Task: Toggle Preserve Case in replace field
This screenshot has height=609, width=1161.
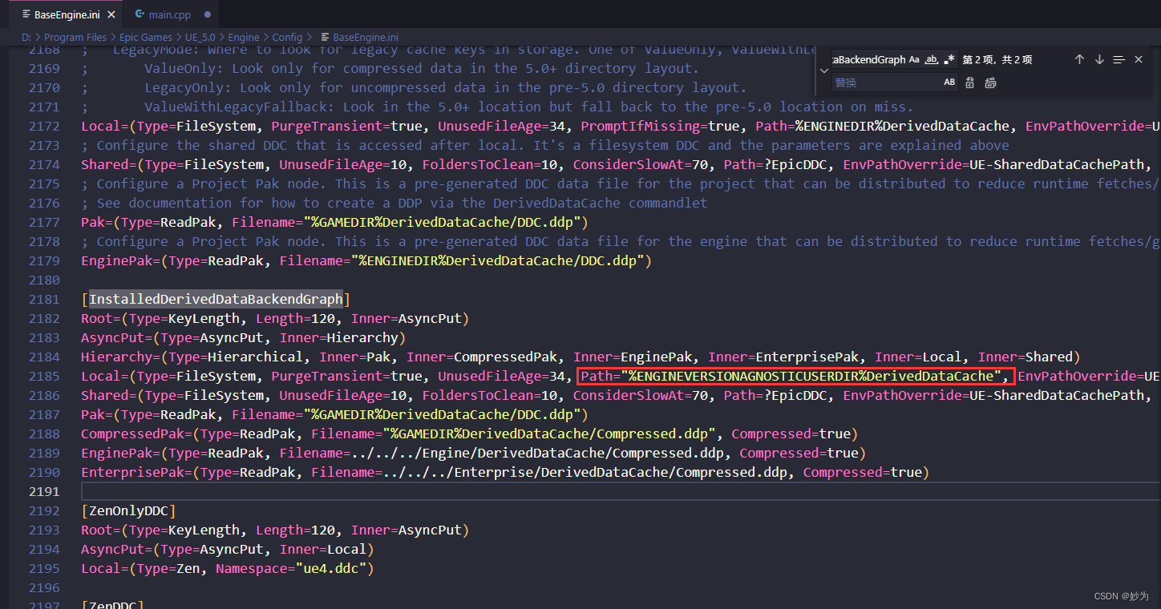Action: pyautogui.click(x=949, y=82)
